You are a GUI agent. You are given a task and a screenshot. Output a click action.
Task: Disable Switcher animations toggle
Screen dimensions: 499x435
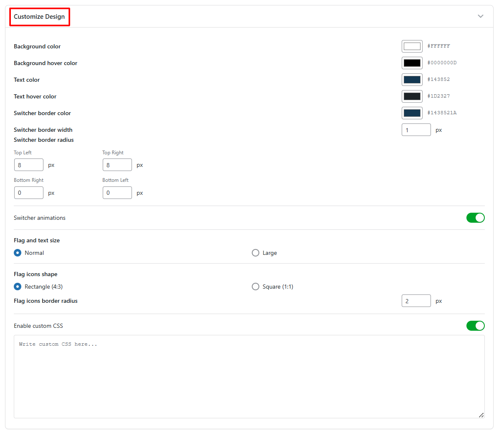475,218
